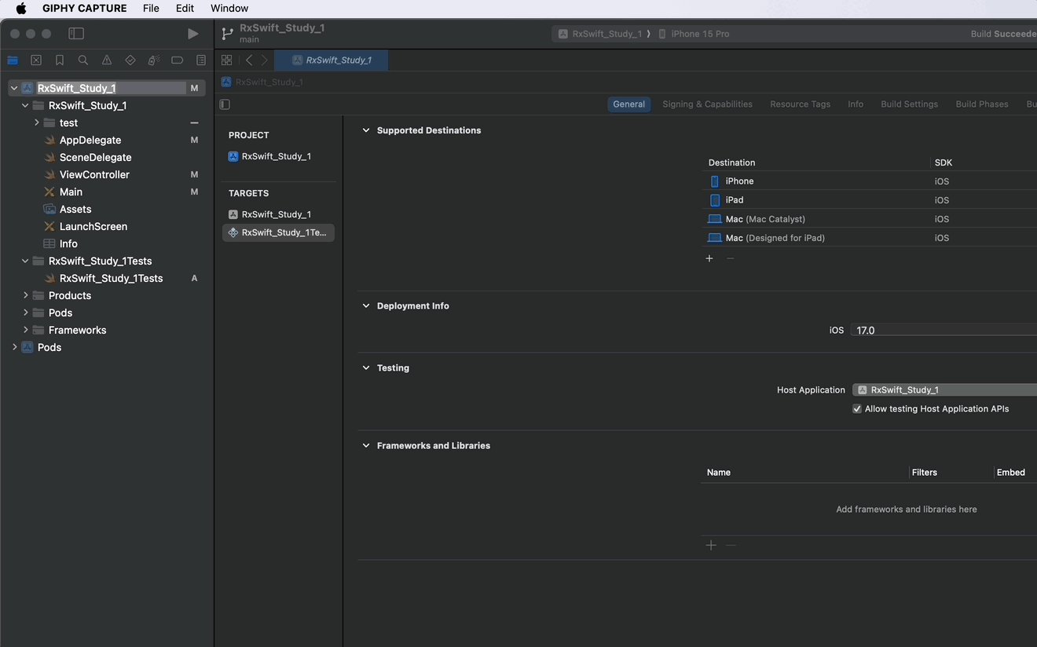Toggle the navigator sidebar button

coord(76,34)
